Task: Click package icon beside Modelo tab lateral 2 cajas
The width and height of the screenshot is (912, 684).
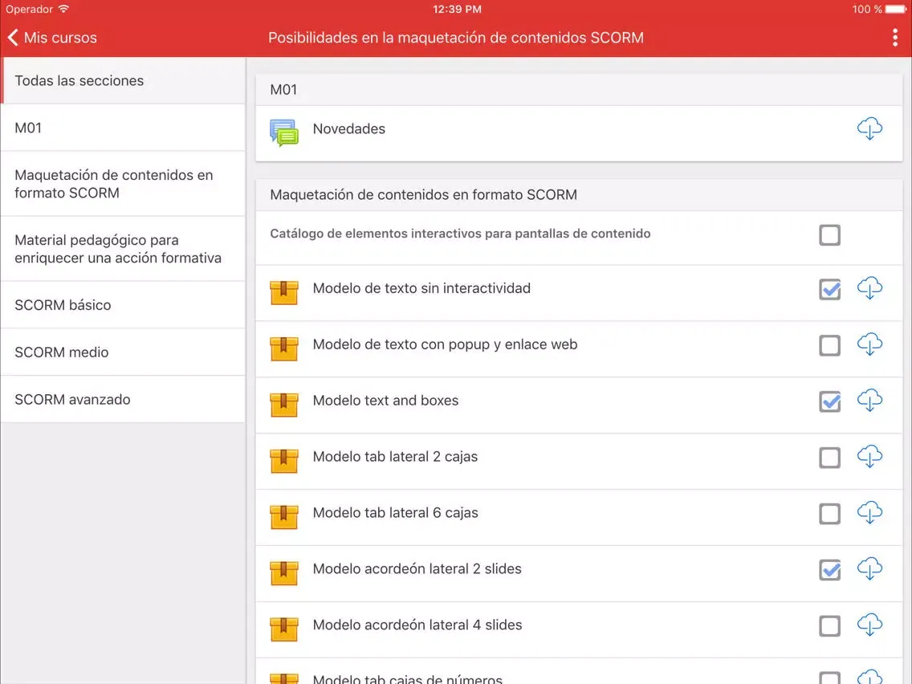Action: point(284,459)
